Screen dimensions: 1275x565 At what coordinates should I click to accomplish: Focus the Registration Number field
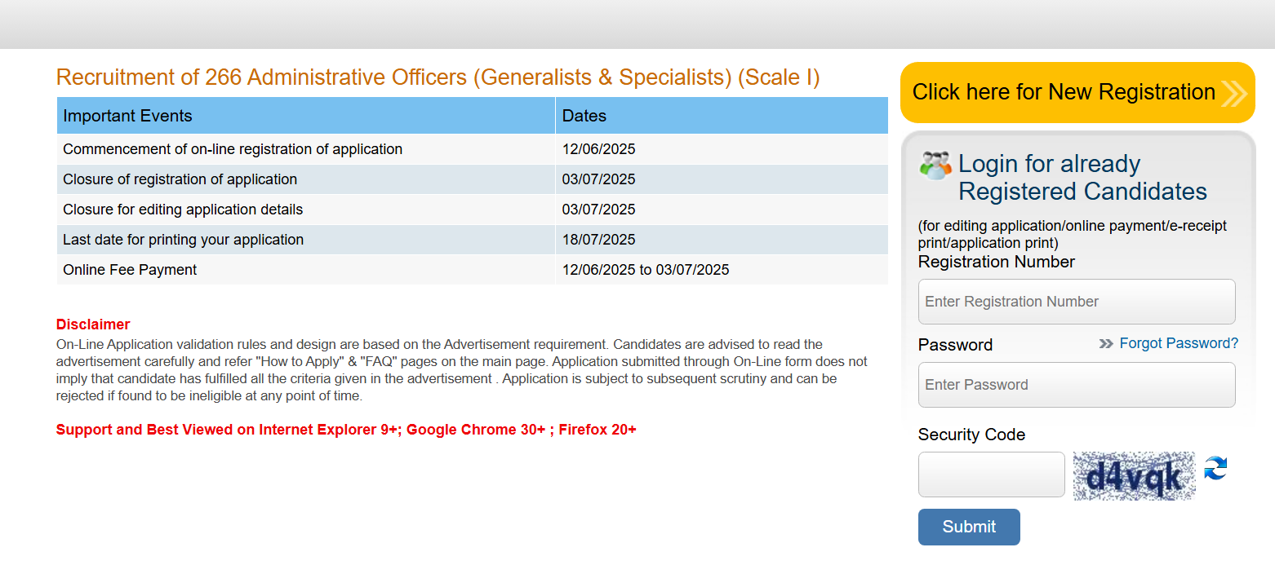(x=1076, y=302)
